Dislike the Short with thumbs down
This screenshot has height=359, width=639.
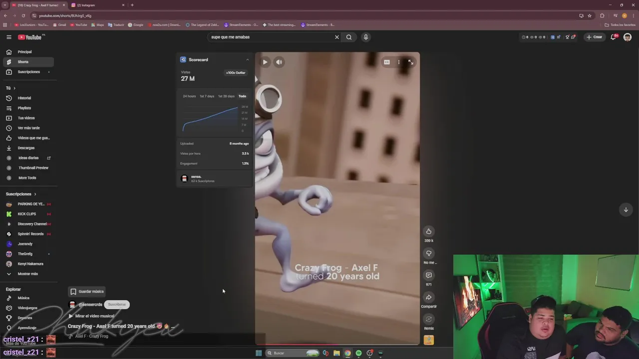(x=429, y=253)
